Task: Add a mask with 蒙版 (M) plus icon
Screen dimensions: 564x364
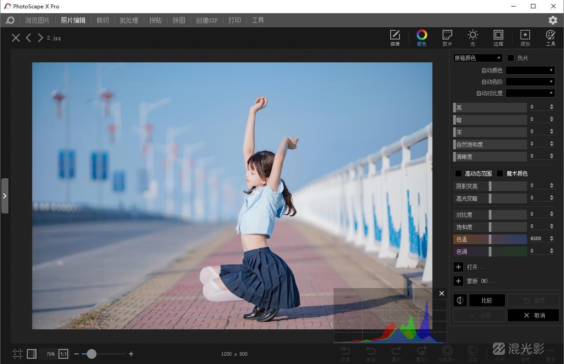Action: tap(458, 281)
